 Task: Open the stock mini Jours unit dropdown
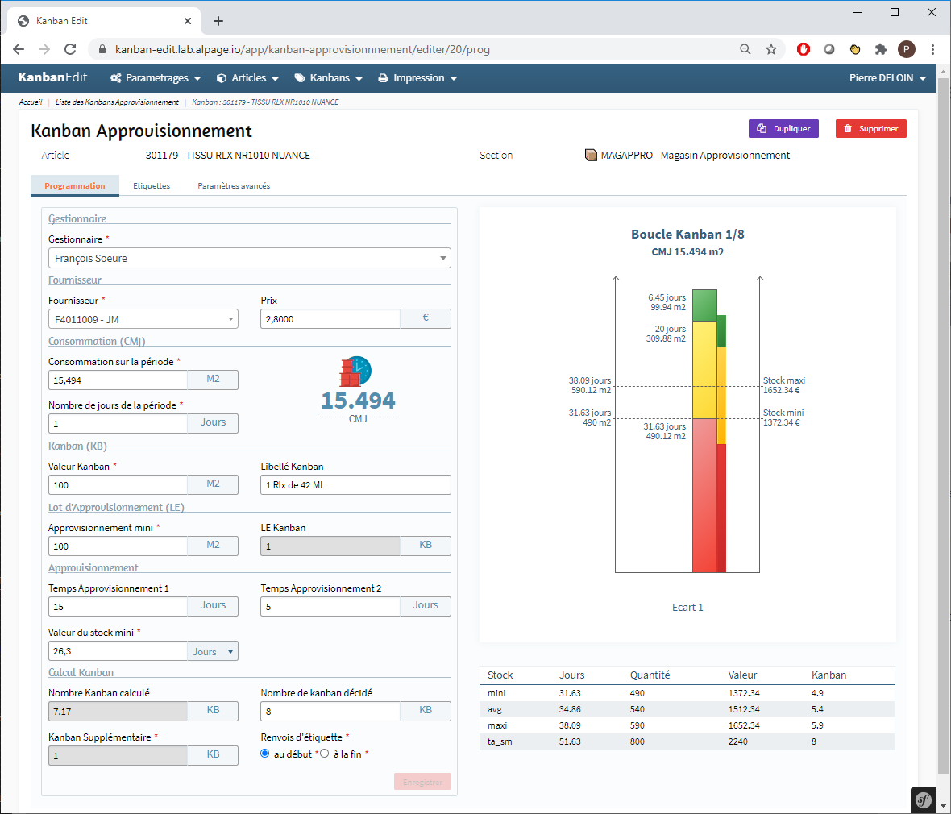pos(213,651)
